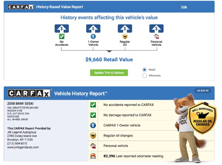Select the Retail radio button
222x165 pixels.
pos(144,70)
